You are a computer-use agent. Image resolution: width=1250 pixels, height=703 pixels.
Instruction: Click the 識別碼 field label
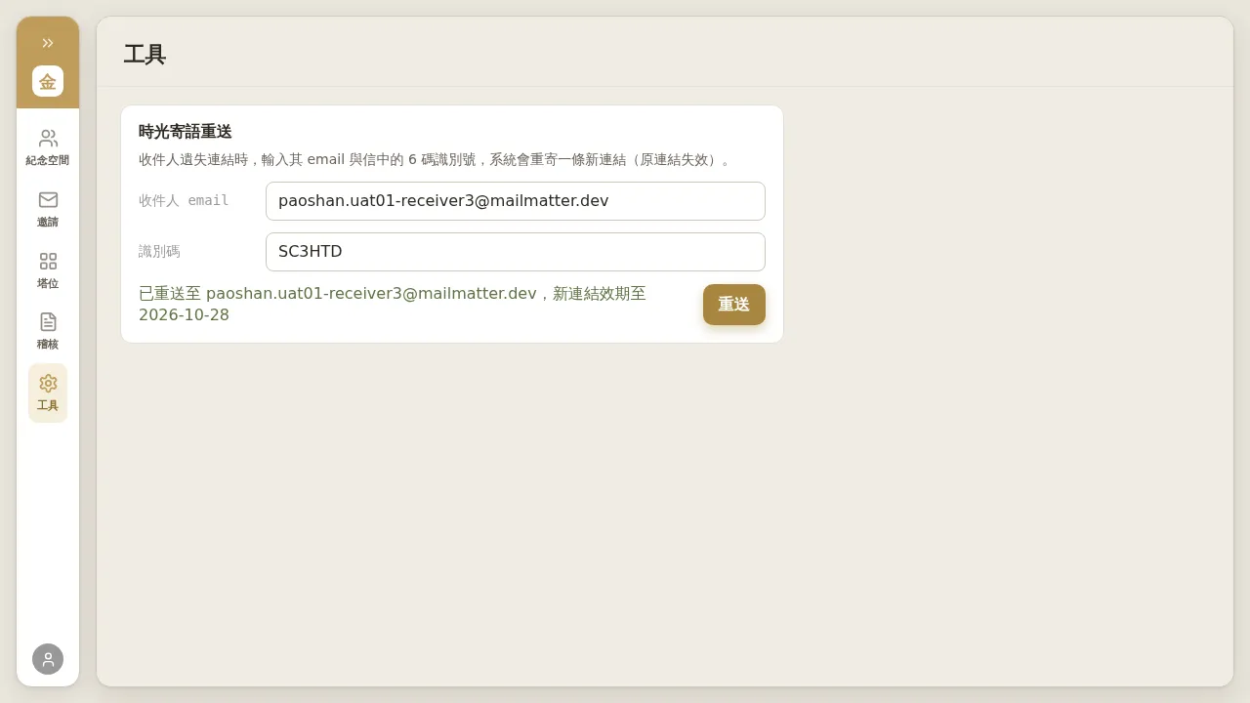(159, 251)
